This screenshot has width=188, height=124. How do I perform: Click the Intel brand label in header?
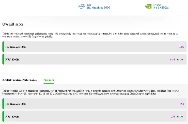tap(89, 5)
